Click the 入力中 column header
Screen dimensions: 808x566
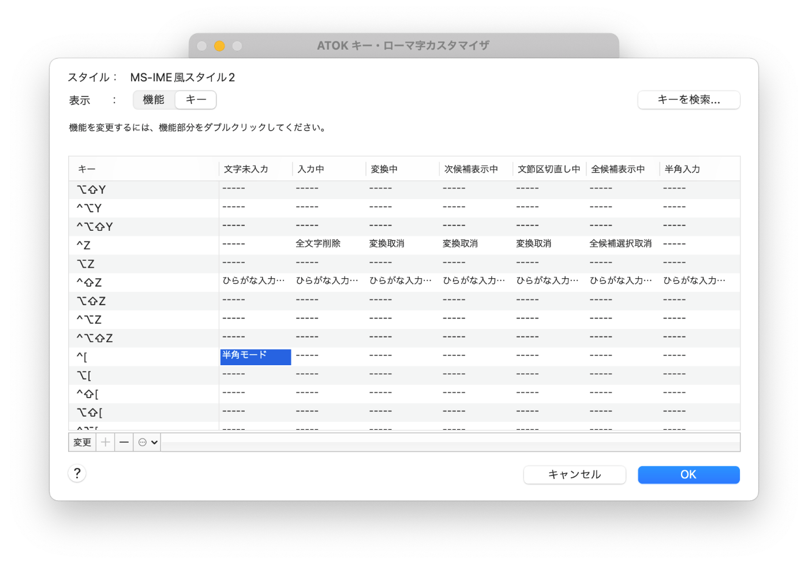click(x=329, y=169)
